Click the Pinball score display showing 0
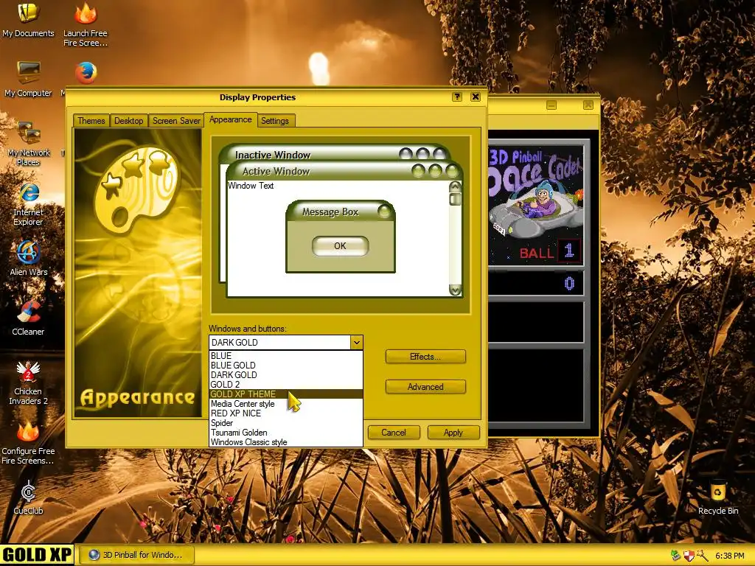Viewport: 755px width, 566px height. pos(536,284)
